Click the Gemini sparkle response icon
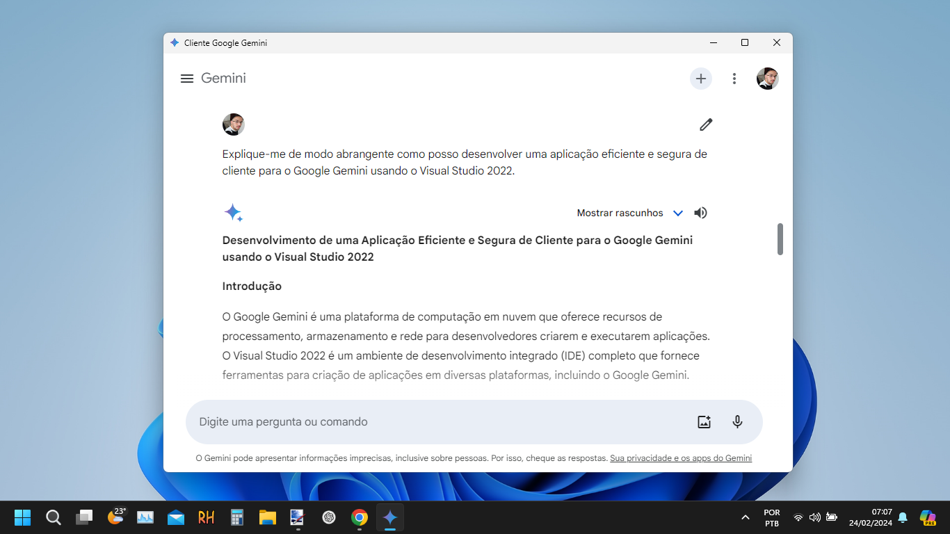 pos(234,213)
